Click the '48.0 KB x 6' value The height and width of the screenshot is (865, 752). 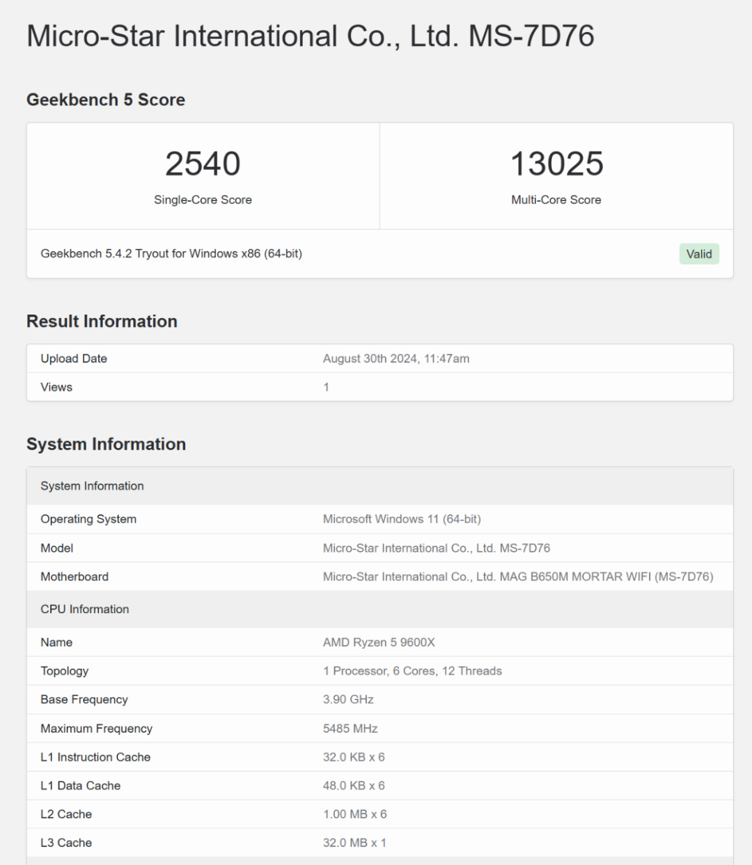point(354,786)
